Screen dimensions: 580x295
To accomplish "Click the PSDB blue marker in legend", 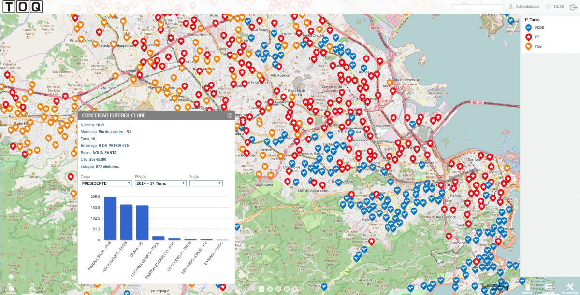I will point(528,28).
